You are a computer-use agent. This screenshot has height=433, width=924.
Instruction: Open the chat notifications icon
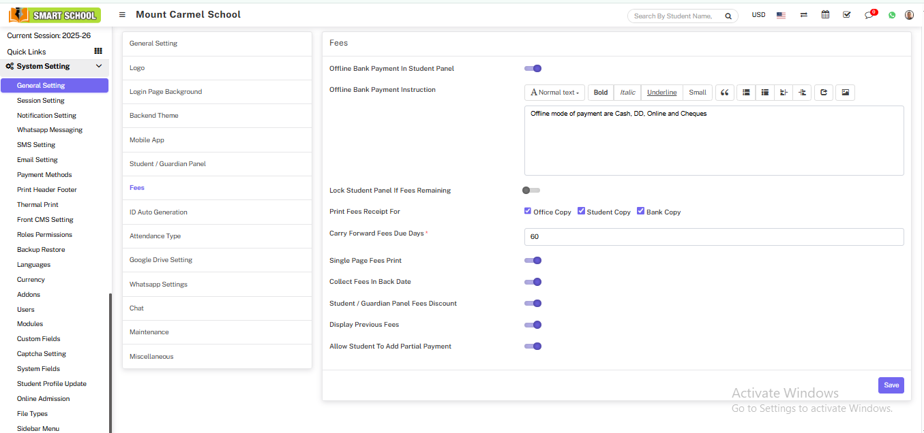pyautogui.click(x=869, y=15)
